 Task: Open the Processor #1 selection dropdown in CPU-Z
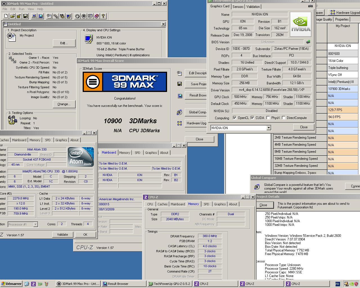[x=35, y=224]
